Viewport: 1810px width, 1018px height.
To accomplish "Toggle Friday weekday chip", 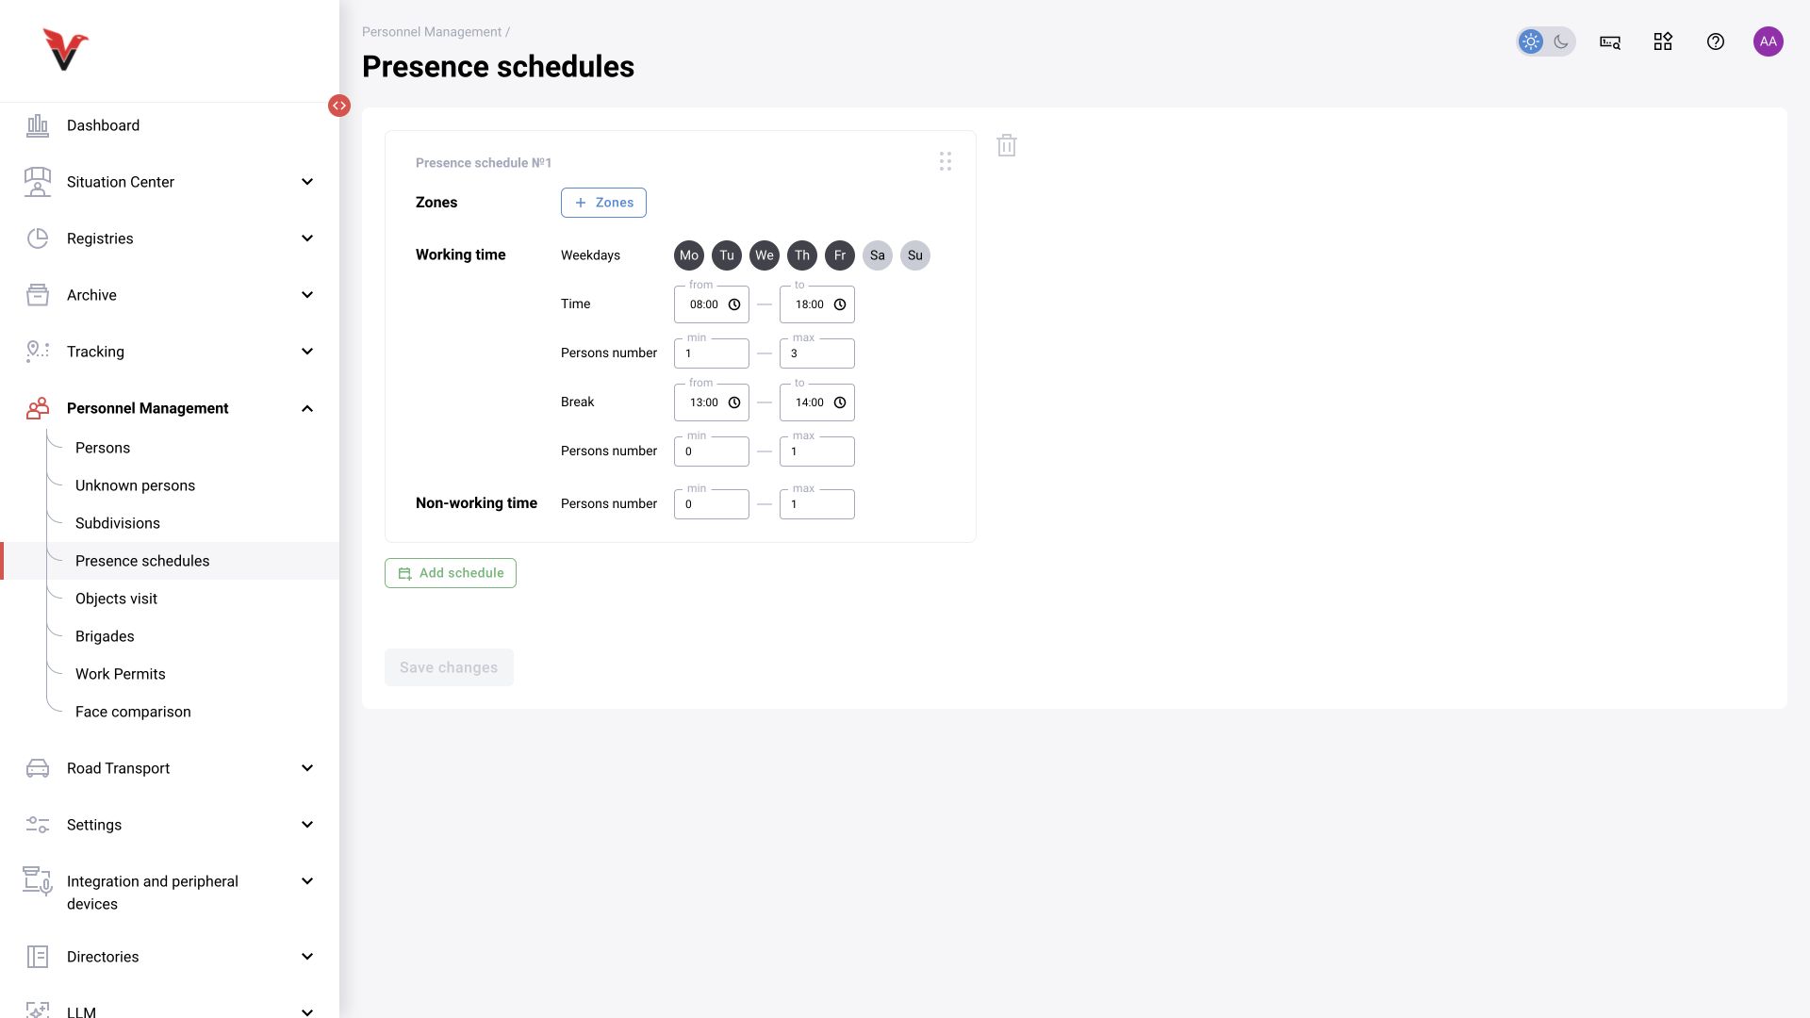I will (840, 255).
